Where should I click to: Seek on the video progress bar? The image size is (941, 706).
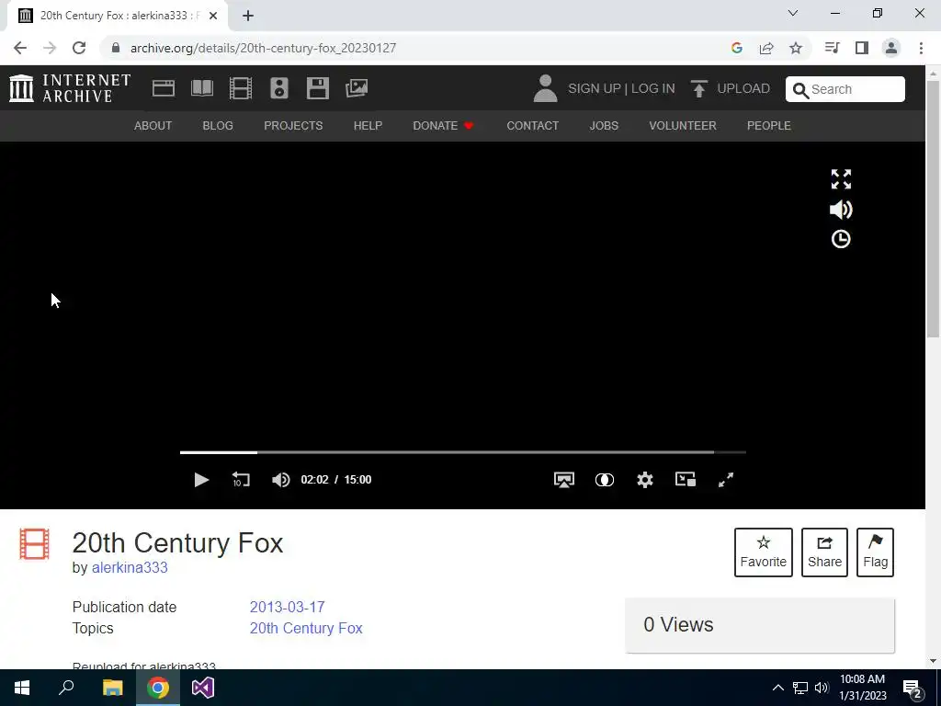coord(463,452)
